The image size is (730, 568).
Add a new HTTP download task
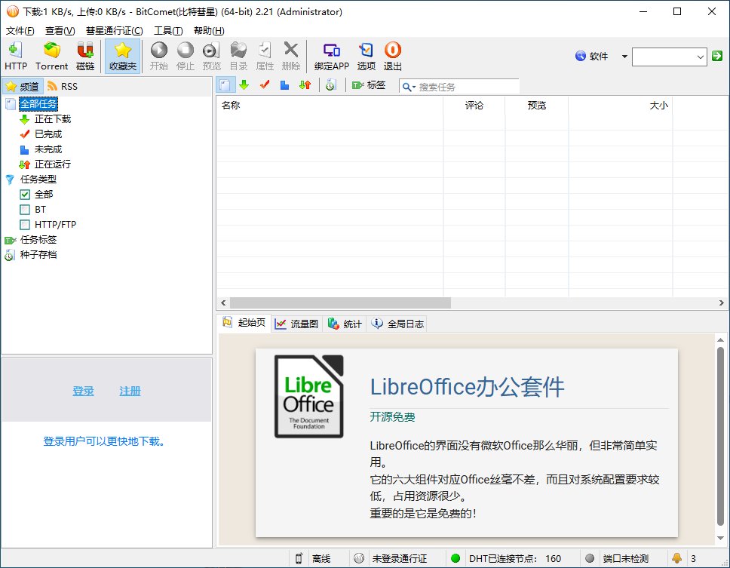[x=15, y=57]
